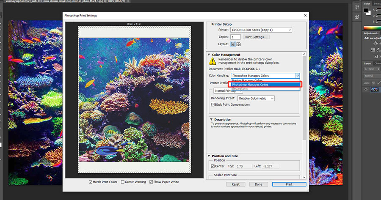Close the Photoshop Print Settings dialog
Image resolution: width=381 pixels, height=200 pixels.
click(305, 15)
